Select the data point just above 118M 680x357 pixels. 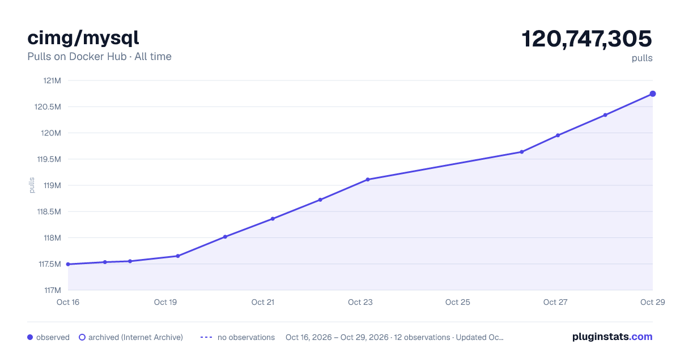point(225,237)
